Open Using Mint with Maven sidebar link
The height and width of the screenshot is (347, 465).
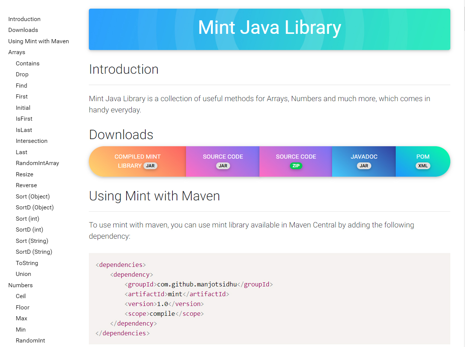click(38, 41)
